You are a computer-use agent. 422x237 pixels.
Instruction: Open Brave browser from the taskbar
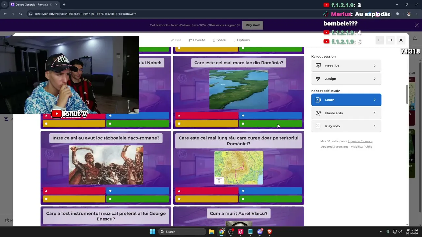pos(270,232)
